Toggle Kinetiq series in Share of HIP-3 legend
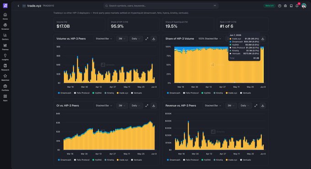The height and width of the screenshot is (169, 311). [x=218, y=93]
